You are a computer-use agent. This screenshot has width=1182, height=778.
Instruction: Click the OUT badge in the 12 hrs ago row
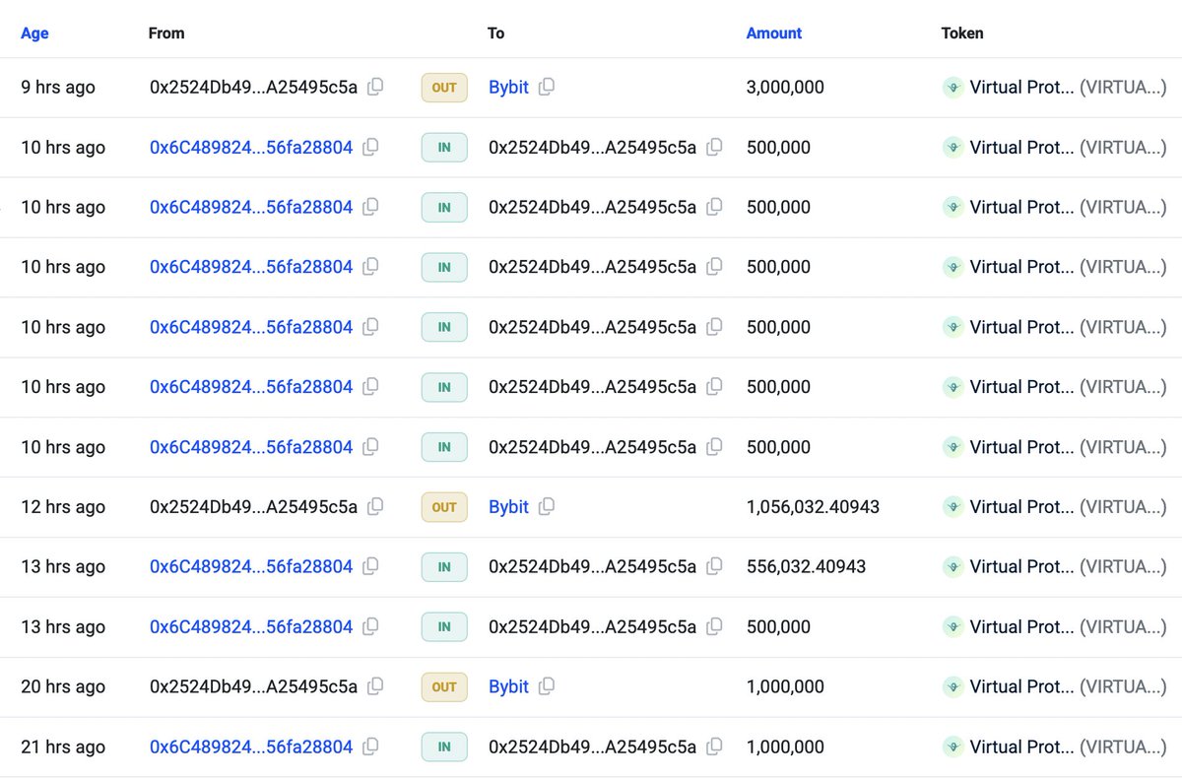click(x=444, y=507)
